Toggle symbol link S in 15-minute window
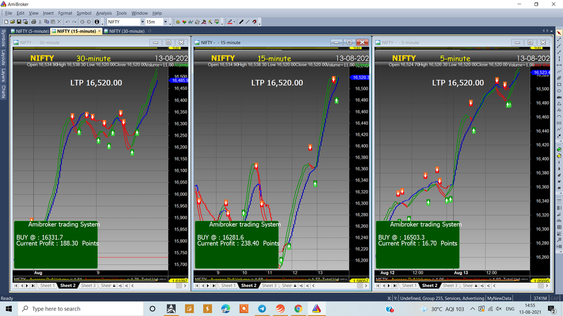The width and height of the screenshot is (563, 316). (301, 286)
